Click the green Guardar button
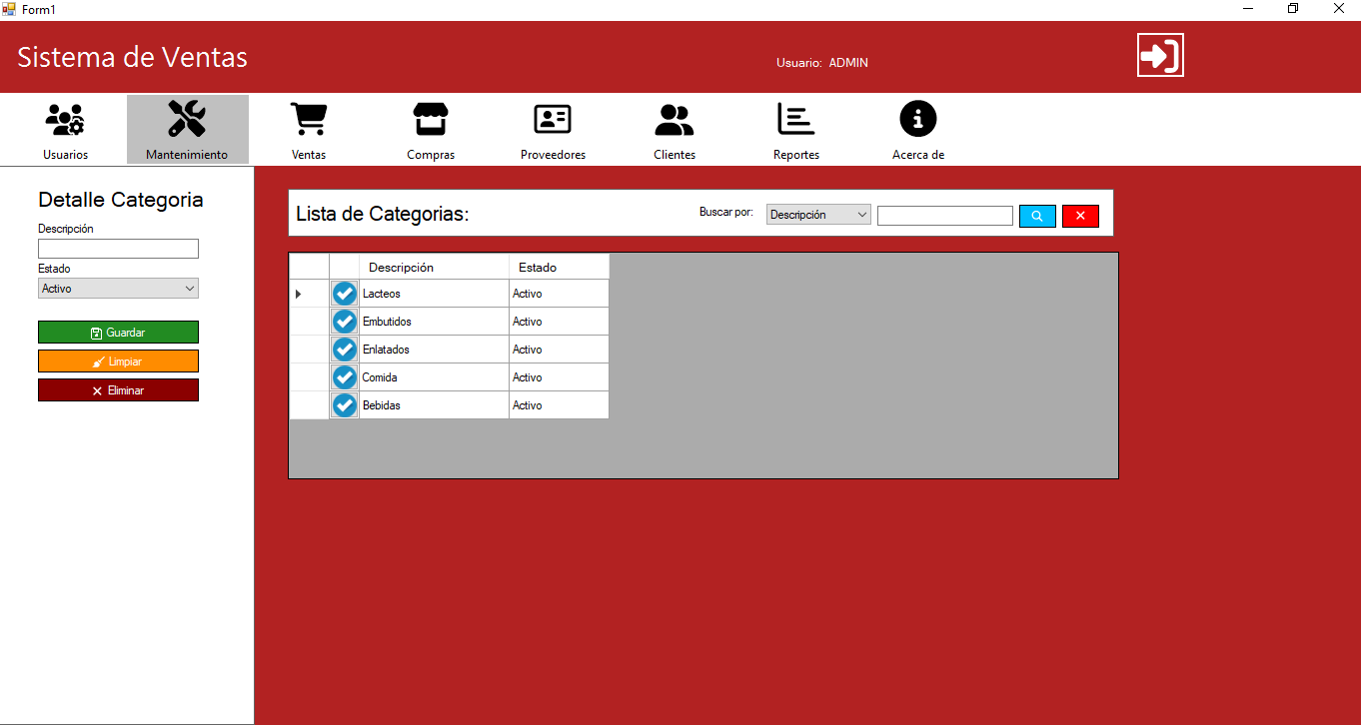This screenshot has width=1361, height=725. tap(118, 333)
